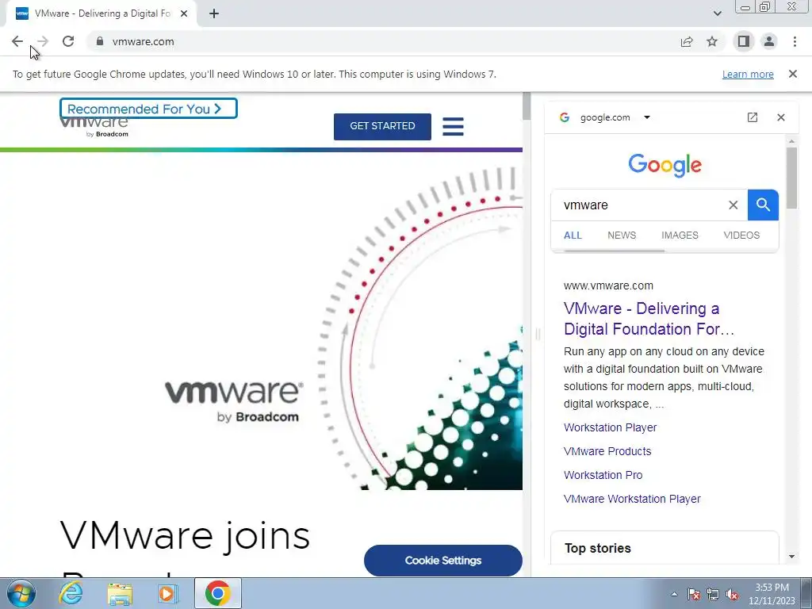Viewport: 812px width, 609px height.
Task: Click the forward navigation arrow
Action: click(x=43, y=41)
